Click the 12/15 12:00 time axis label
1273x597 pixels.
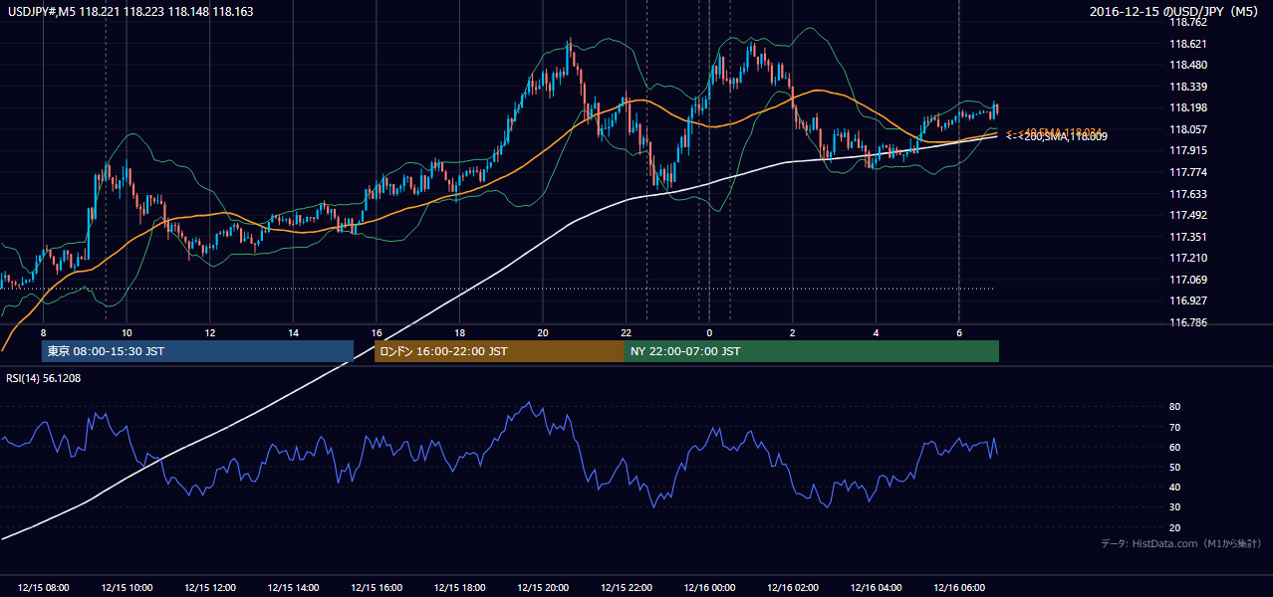coord(210,588)
